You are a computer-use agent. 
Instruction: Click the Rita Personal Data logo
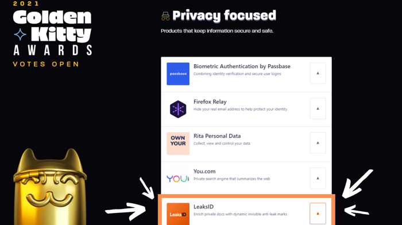click(178, 144)
